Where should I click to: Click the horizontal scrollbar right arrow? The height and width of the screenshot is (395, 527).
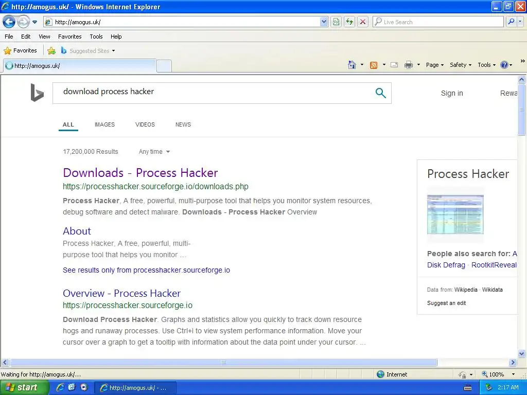pos(513,363)
